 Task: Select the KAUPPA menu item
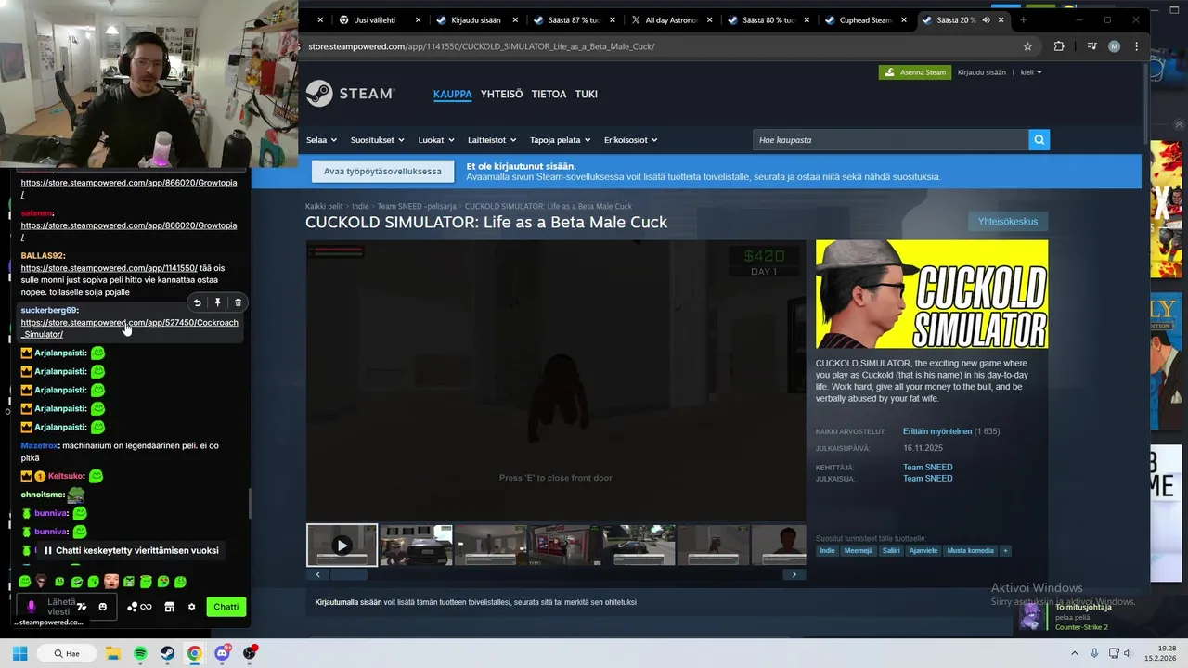(x=452, y=94)
